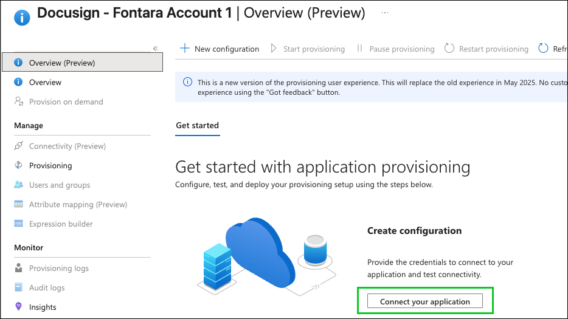Click Restart provisioning in the toolbar
This screenshot has height=319, width=568.
[x=487, y=49]
